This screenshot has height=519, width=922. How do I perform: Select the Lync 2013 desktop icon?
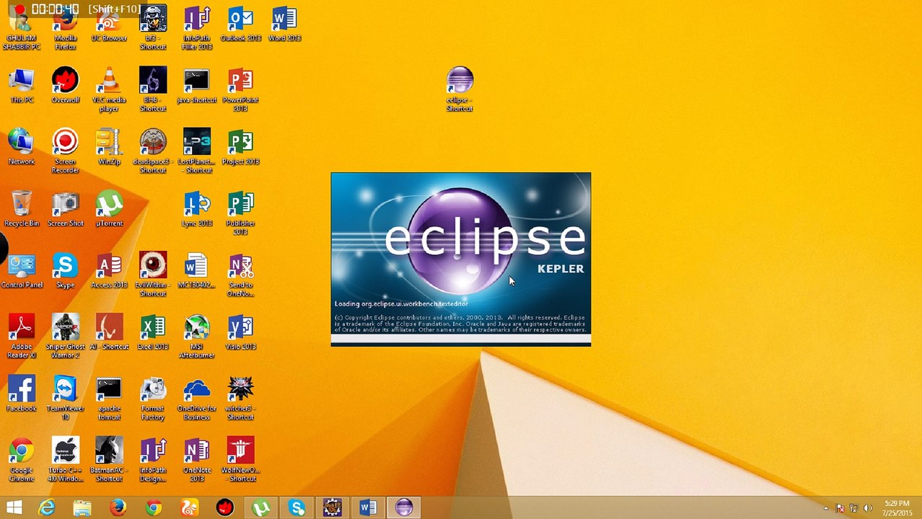196,209
